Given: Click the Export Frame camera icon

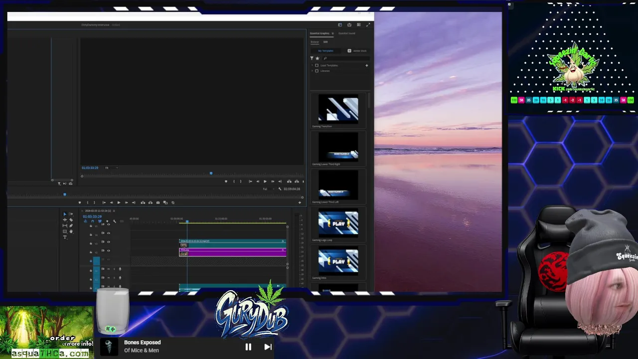Looking at the screenshot, I should click(158, 202).
